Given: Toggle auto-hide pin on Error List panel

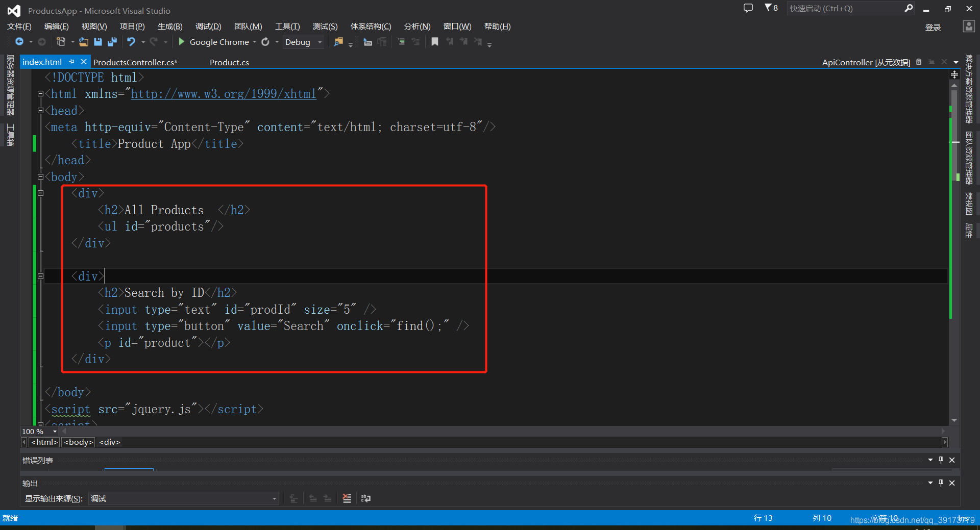Looking at the screenshot, I should coord(941,460).
